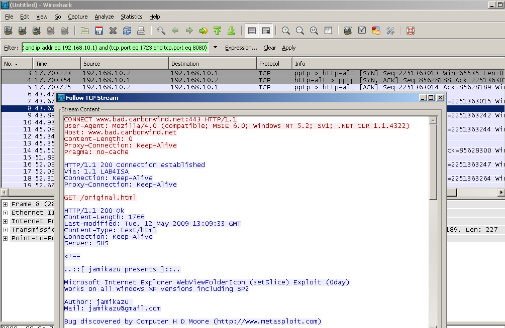
Task: Click the stream content vertical scrollbar thumb
Action: coord(433,162)
